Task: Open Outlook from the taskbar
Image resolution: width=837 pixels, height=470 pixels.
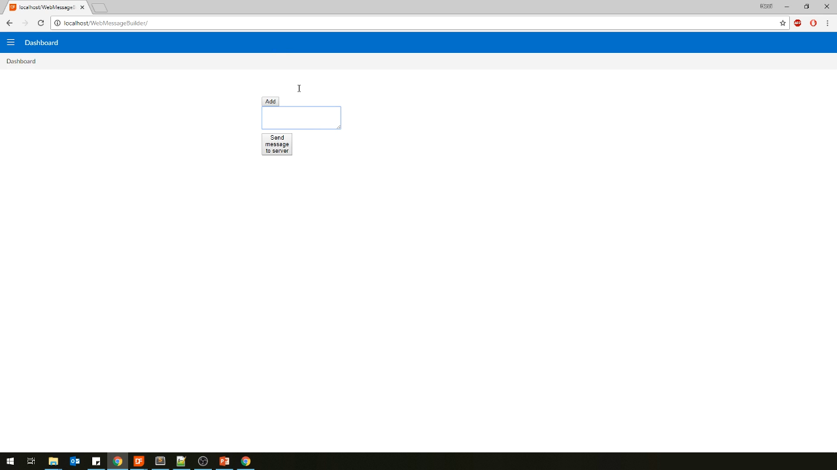Action: coord(75,461)
